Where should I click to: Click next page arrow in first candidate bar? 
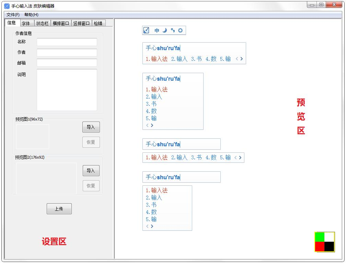[x=242, y=59]
